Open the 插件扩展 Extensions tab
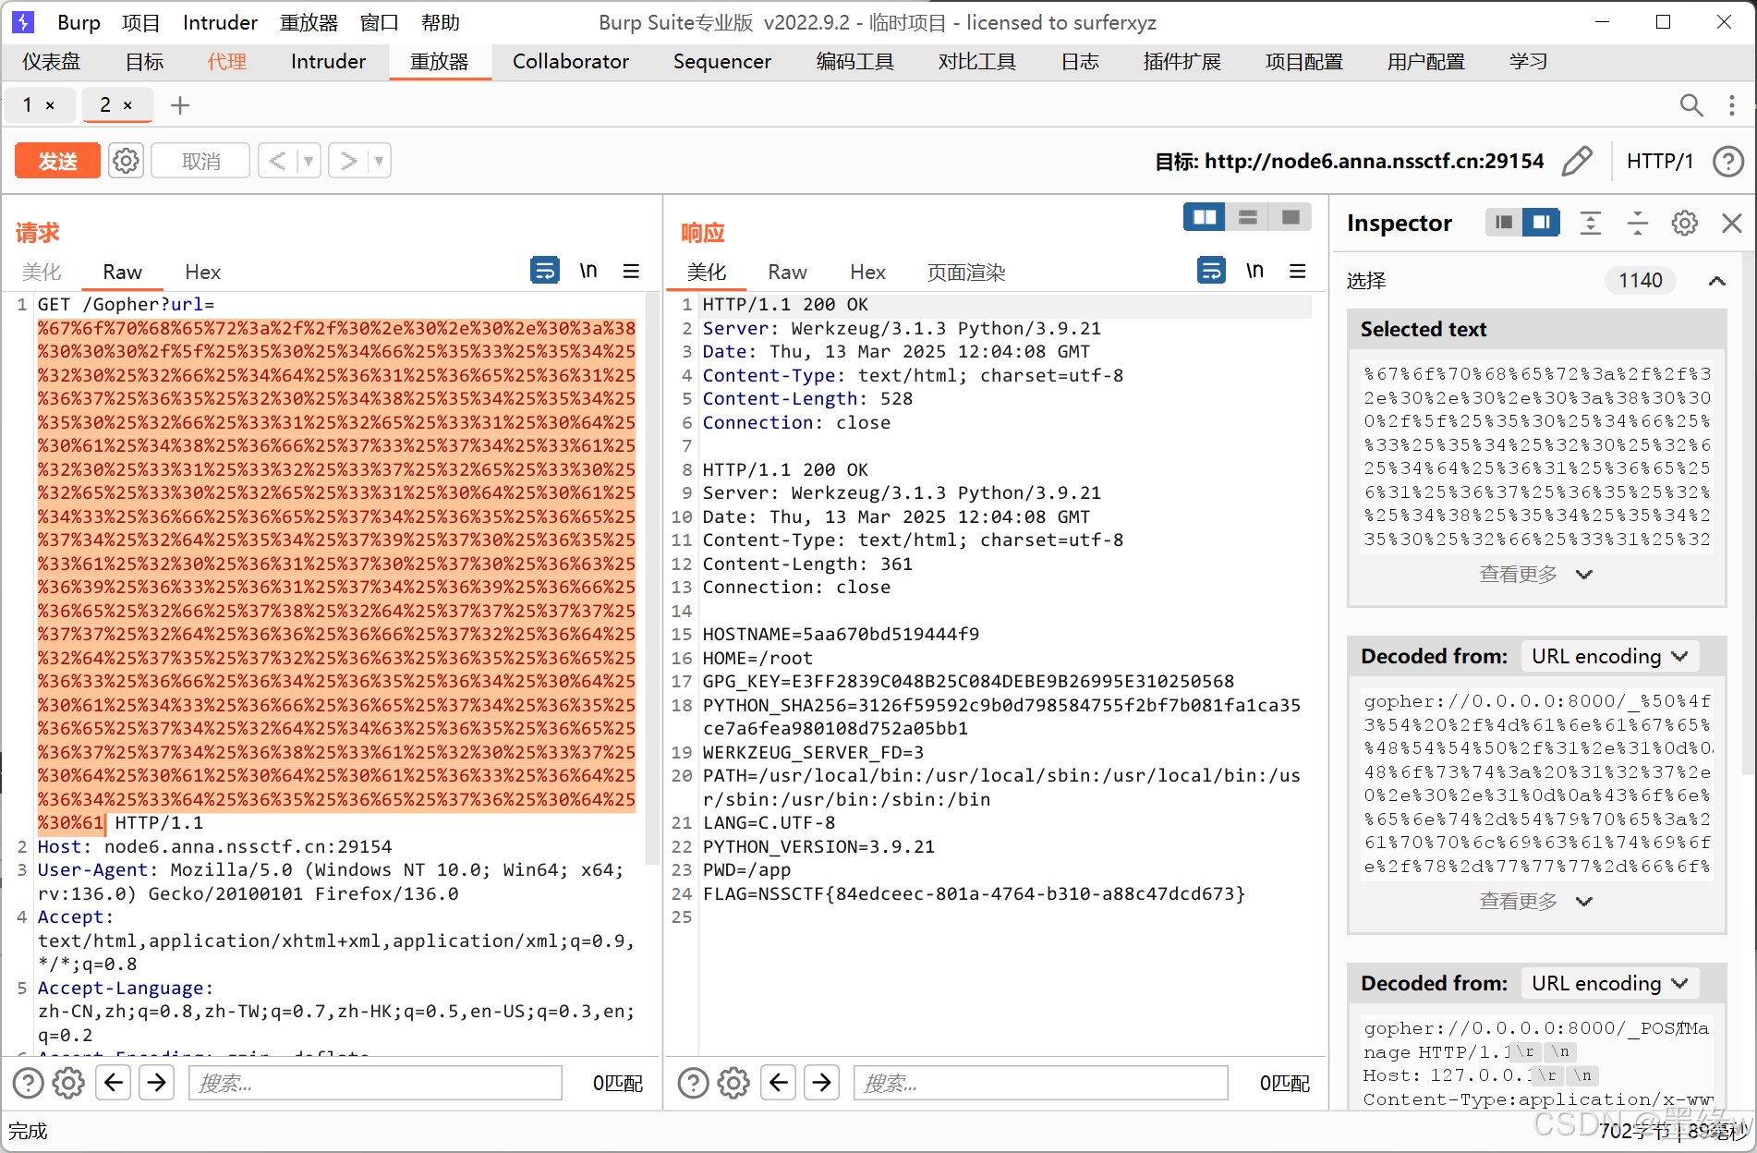This screenshot has height=1153, width=1757. click(x=1181, y=62)
